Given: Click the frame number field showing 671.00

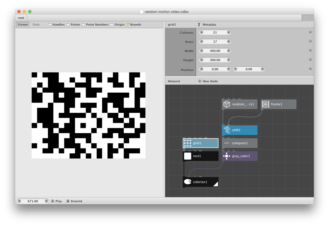Looking at the screenshot, I should coord(33,201).
